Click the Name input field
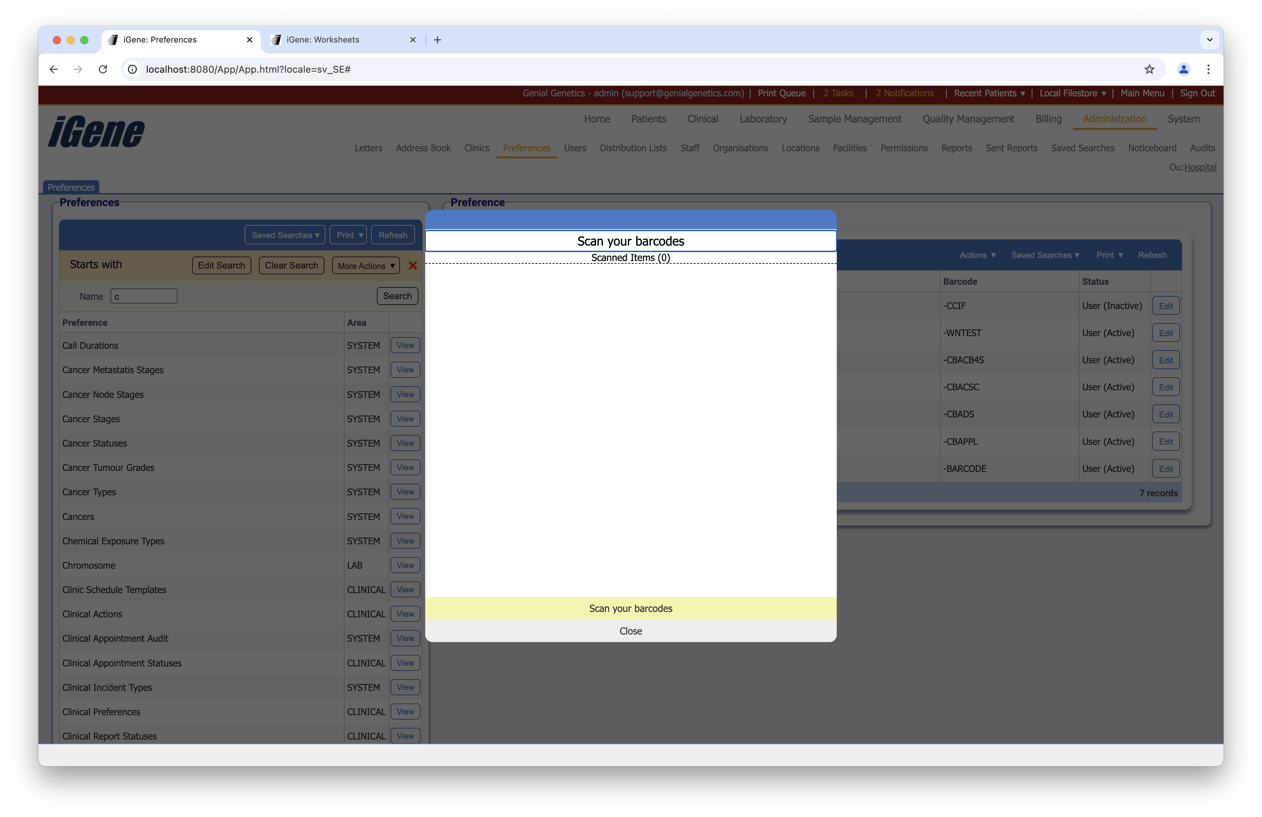The width and height of the screenshot is (1262, 817). (143, 296)
